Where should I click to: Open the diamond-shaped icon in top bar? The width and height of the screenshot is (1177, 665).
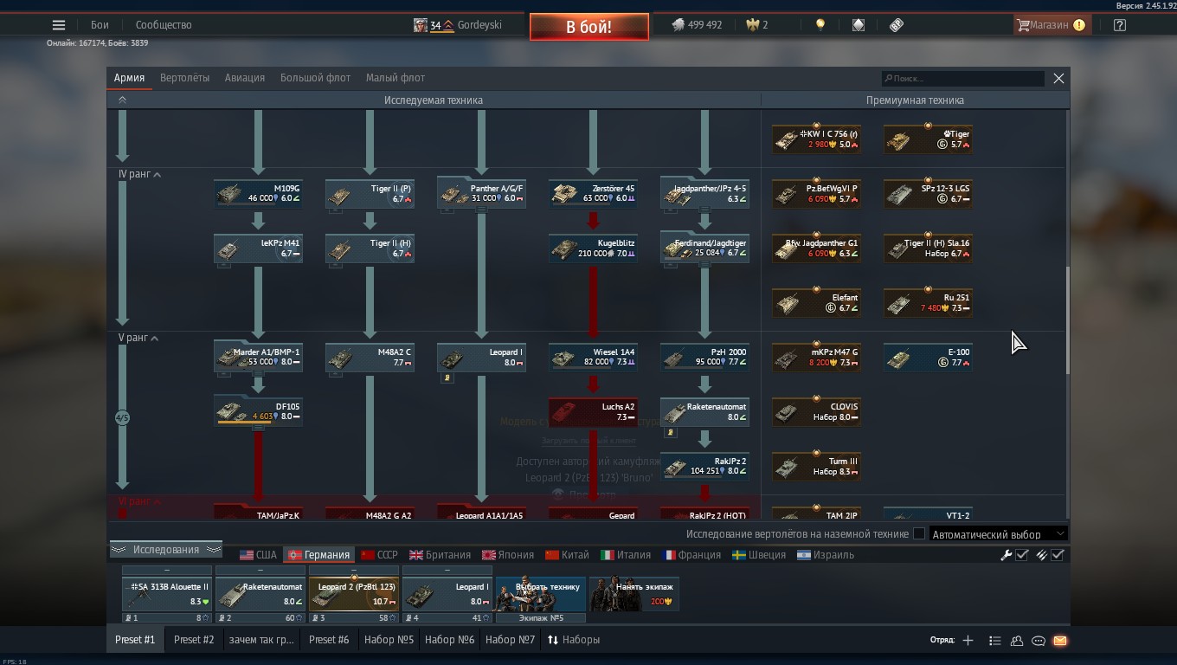[x=858, y=25]
